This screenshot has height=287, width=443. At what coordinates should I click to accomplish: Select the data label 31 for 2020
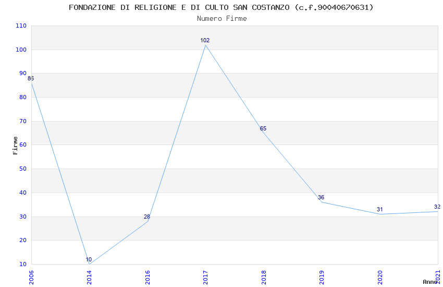[380, 209]
